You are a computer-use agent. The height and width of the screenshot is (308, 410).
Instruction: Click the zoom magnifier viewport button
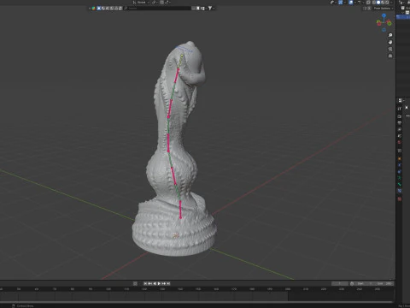390,35
